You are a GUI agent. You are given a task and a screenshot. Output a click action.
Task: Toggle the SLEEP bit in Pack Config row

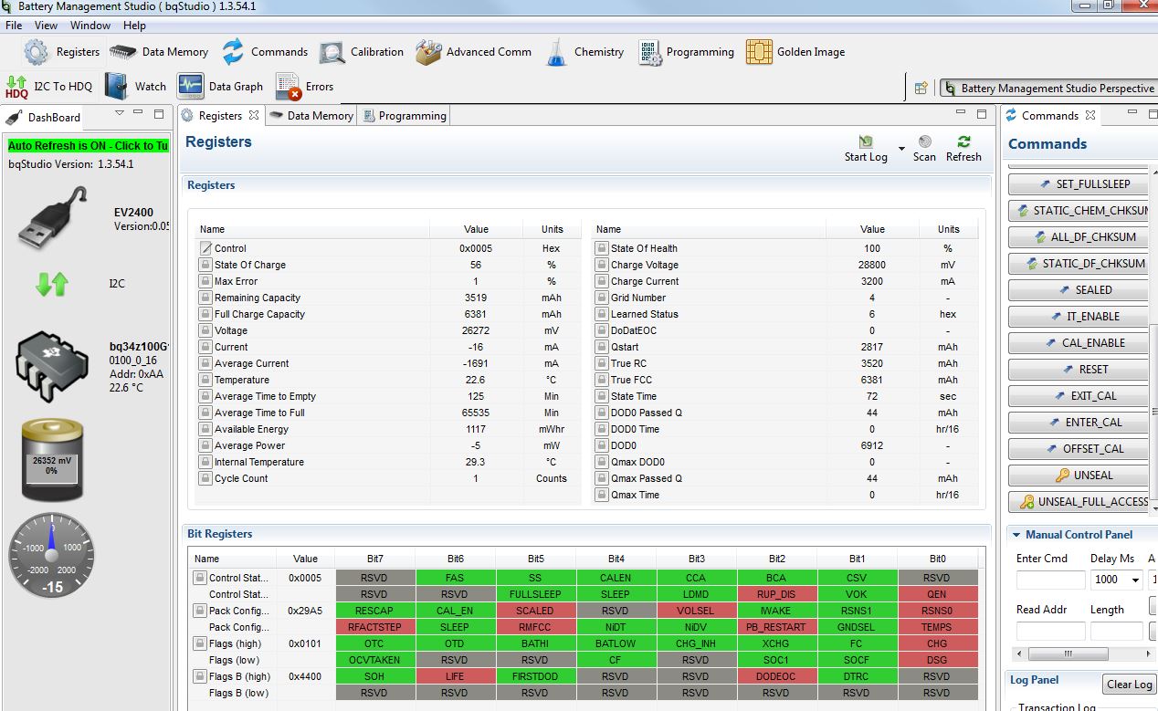[x=455, y=627]
